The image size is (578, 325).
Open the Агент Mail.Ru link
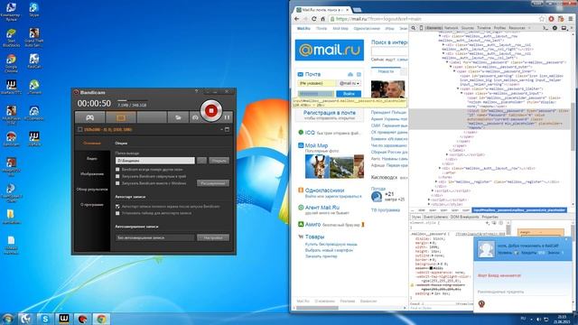tap(322, 208)
